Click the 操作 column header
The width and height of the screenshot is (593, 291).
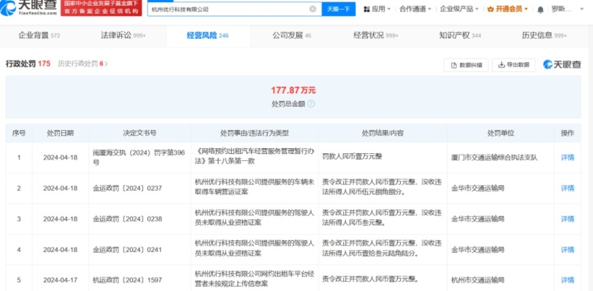tap(567, 133)
